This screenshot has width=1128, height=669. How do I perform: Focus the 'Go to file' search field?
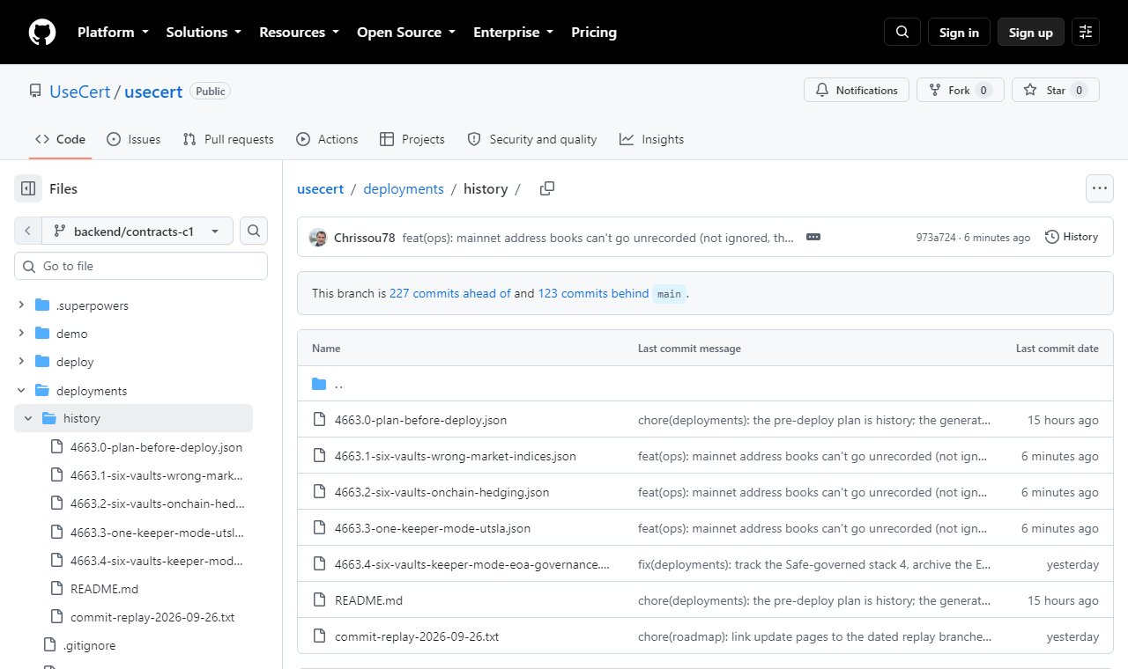pyautogui.click(x=141, y=266)
